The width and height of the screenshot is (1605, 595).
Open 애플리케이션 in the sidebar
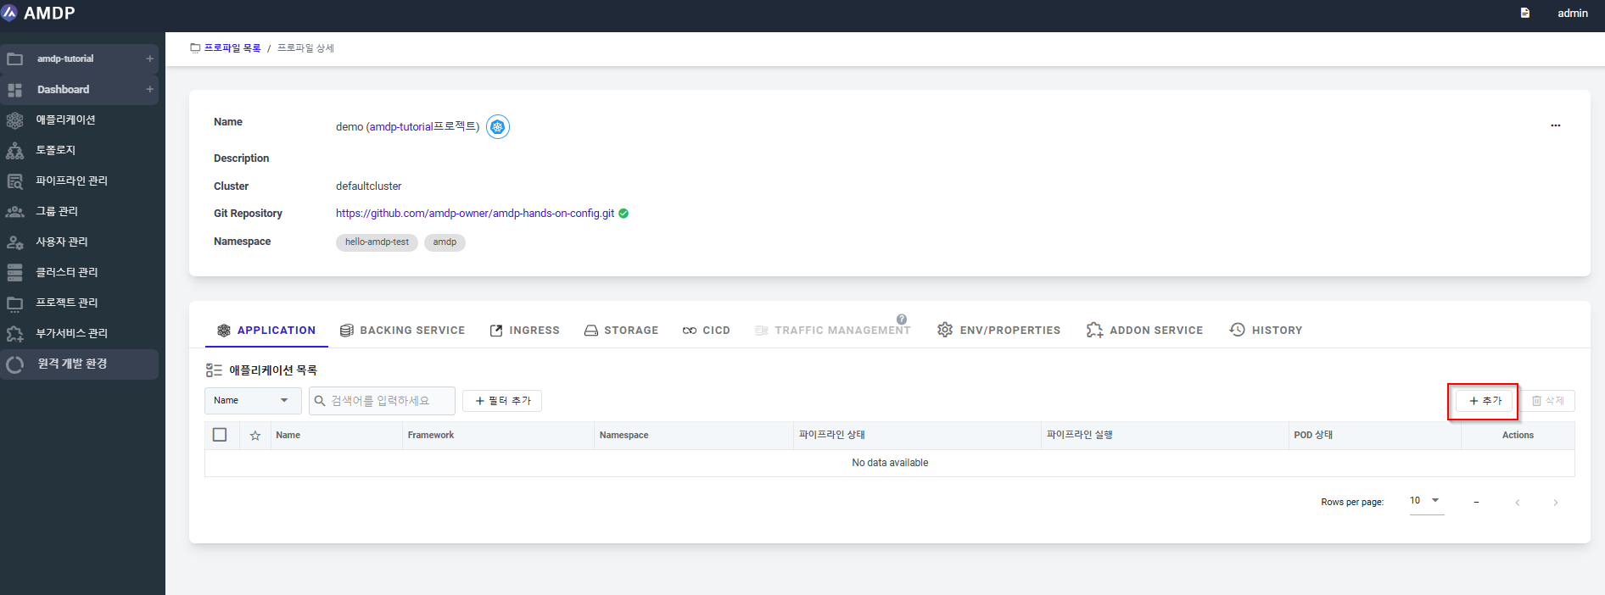65,120
